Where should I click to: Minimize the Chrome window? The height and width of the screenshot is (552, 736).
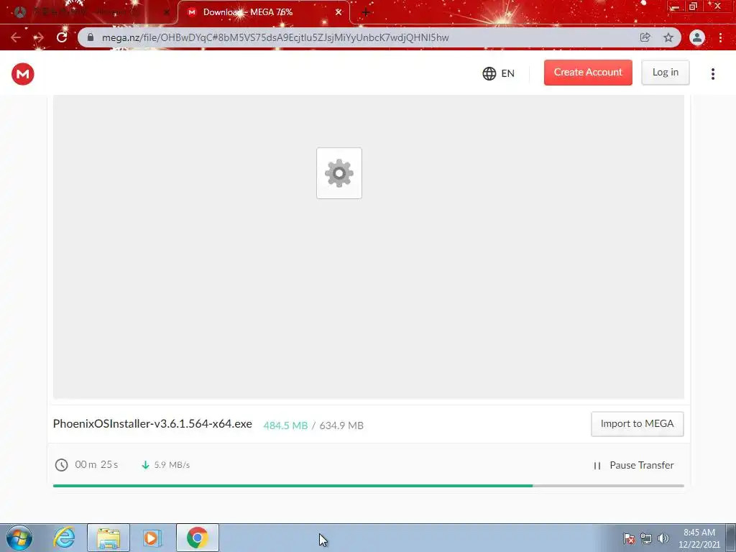[675, 6]
